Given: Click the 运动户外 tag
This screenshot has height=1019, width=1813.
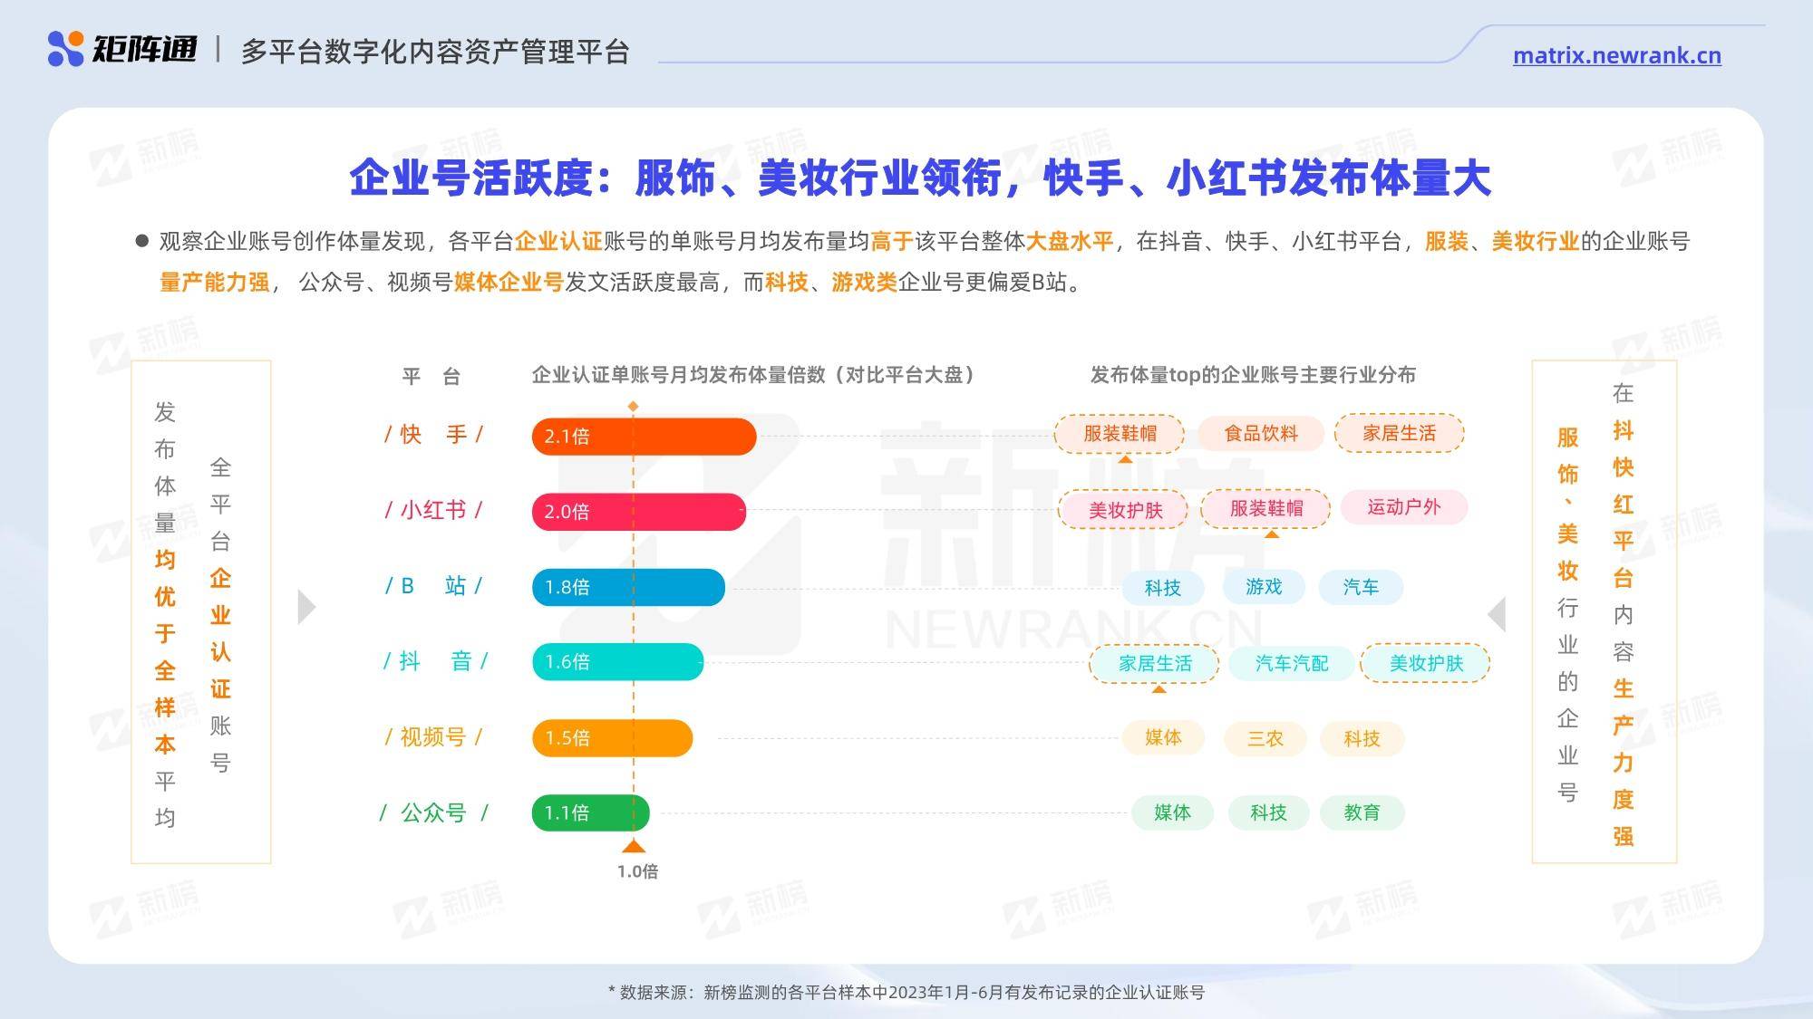Looking at the screenshot, I should [1403, 507].
